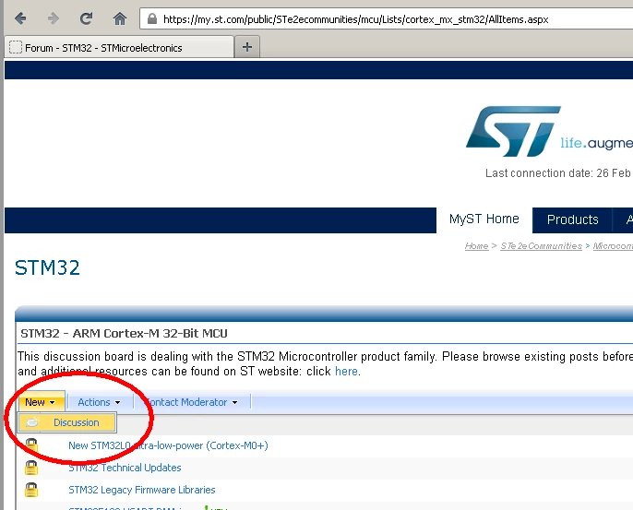Reload the page with the refresh icon
Viewport: 633px width, 510px height.
click(86, 18)
